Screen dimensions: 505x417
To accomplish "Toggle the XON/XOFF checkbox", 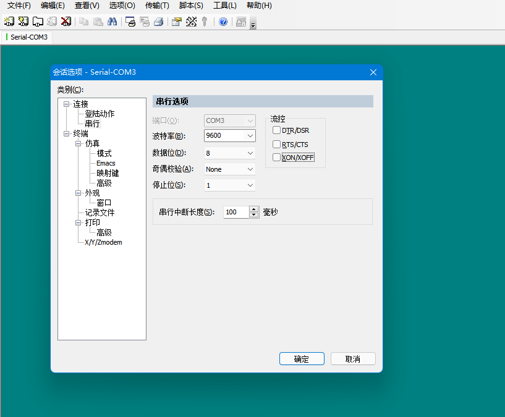I will click(276, 157).
